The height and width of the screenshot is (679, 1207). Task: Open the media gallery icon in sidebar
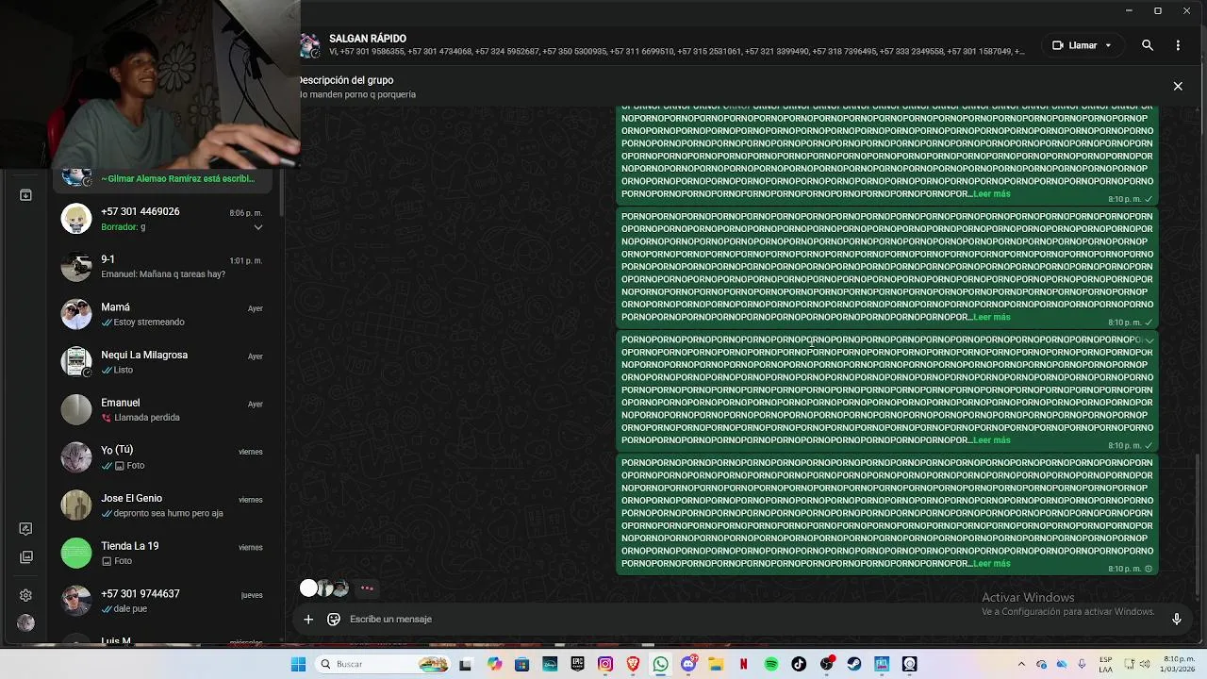[x=25, y=557]
